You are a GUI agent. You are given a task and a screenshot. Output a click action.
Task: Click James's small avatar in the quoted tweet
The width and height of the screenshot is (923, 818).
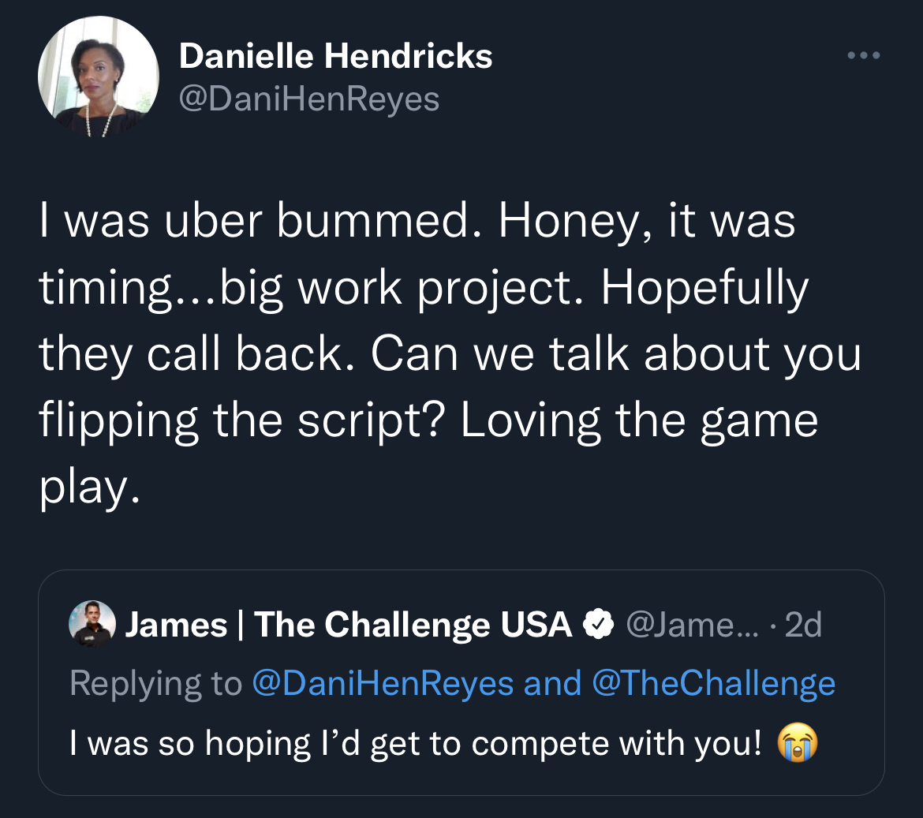point(92,624)
